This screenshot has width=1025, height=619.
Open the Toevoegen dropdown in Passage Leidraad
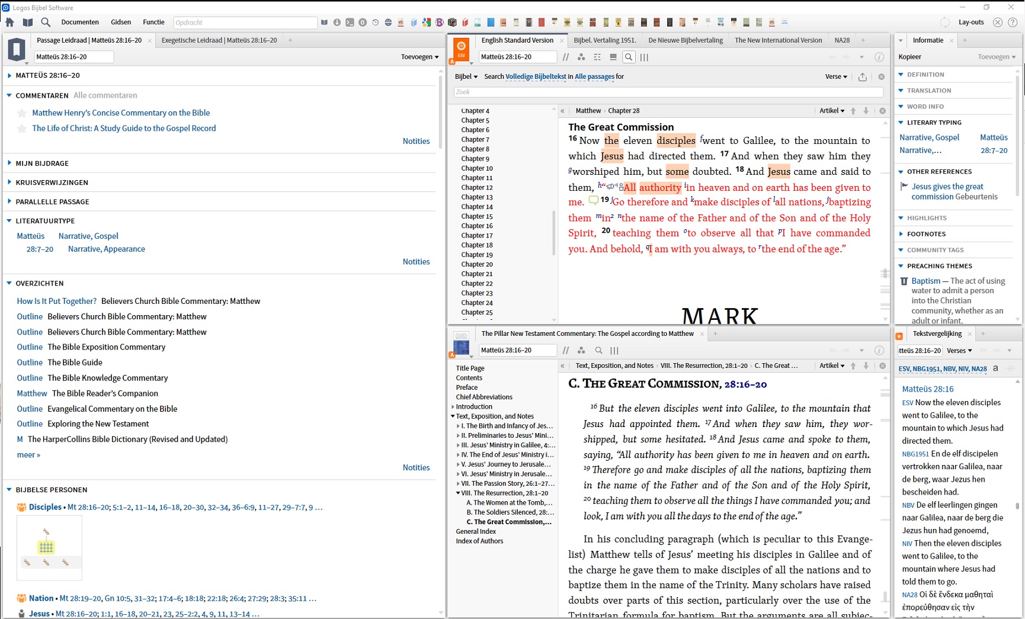point(419,57)
